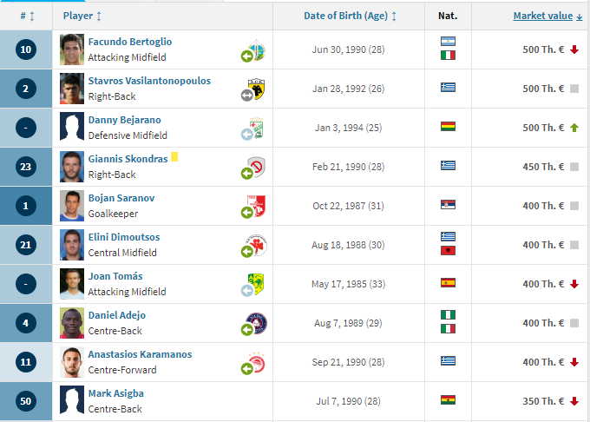Click the Serbia flag in Bojan Saranov's row

[x=448, y=204]
